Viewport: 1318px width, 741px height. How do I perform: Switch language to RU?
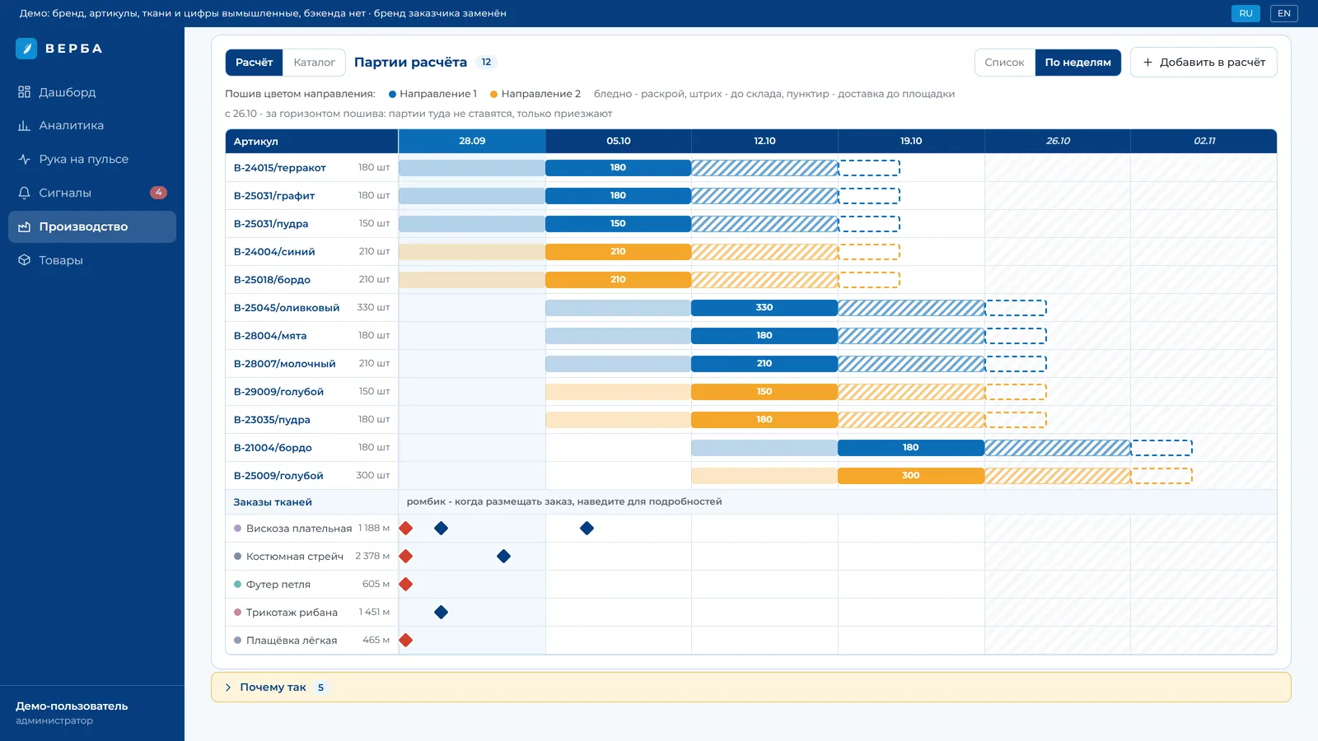coord(1246,13)
